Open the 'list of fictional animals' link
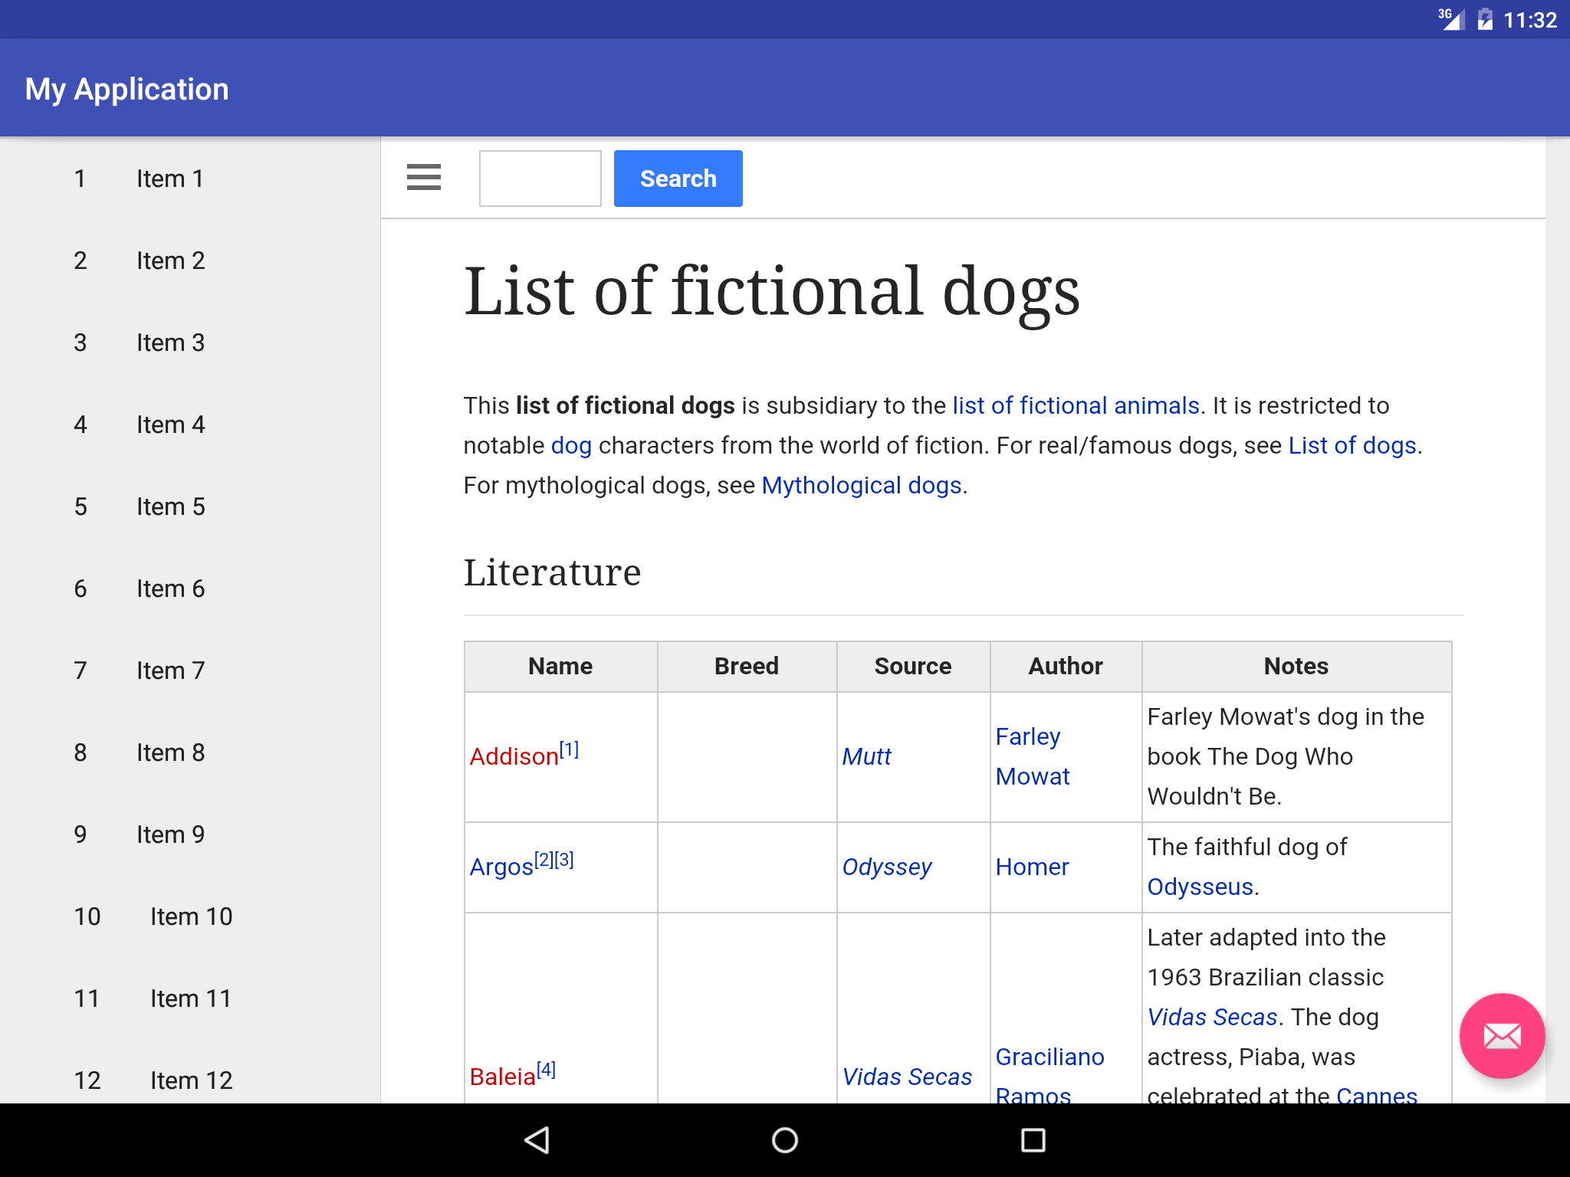 [x=1075, y=405]
